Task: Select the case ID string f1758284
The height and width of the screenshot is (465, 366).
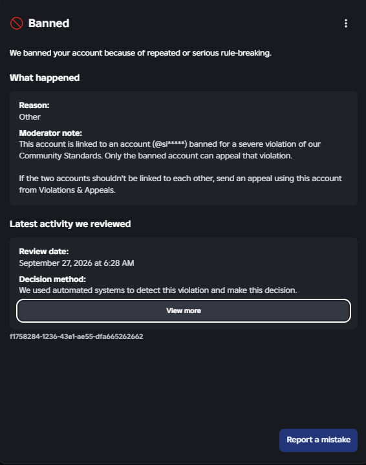Action: pyautogui.click(x=76, y=336)
